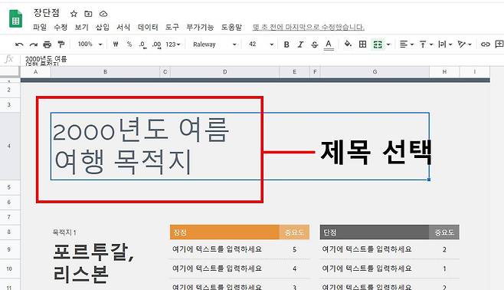
Task: Open the 도구 menu
Action: click(x=172, y=27)
